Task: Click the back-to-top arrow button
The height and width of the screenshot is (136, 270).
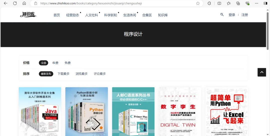Action: point(262,72)
